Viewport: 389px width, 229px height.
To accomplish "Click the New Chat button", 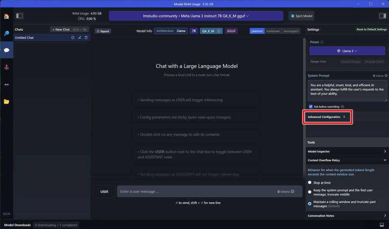I will tap(69, 29).
